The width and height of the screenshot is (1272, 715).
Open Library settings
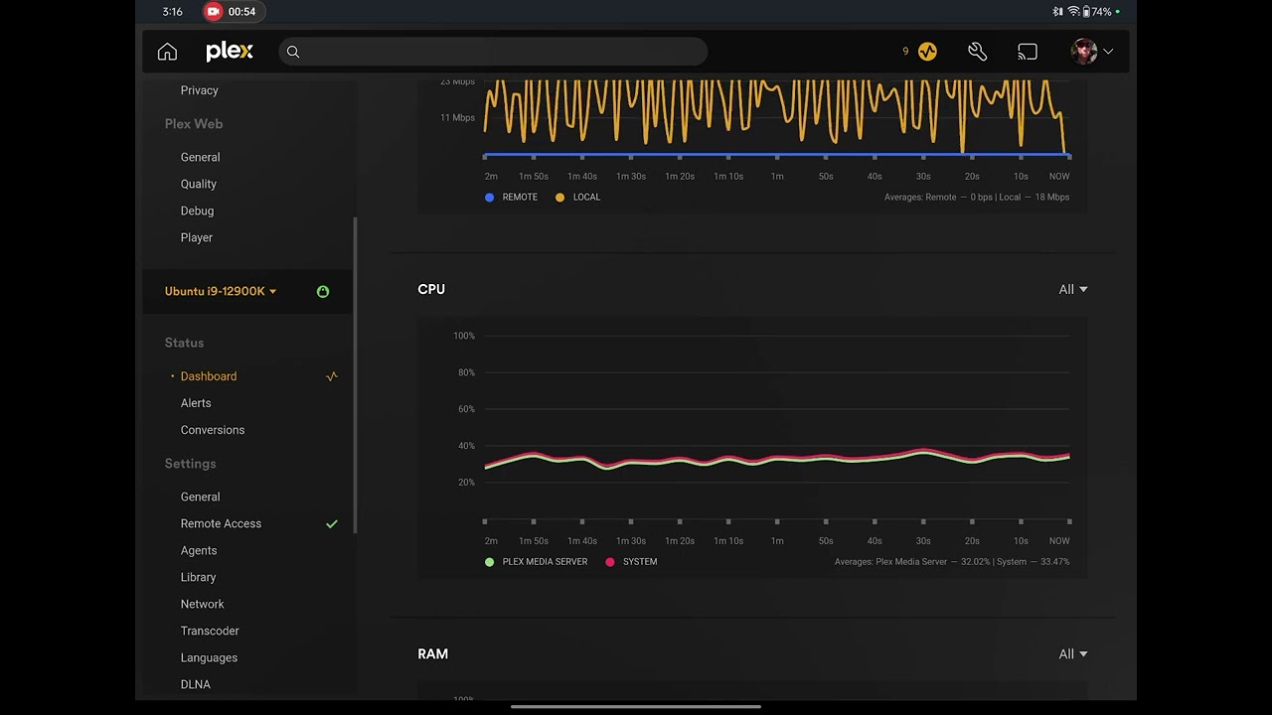click(x=198, y=577)
